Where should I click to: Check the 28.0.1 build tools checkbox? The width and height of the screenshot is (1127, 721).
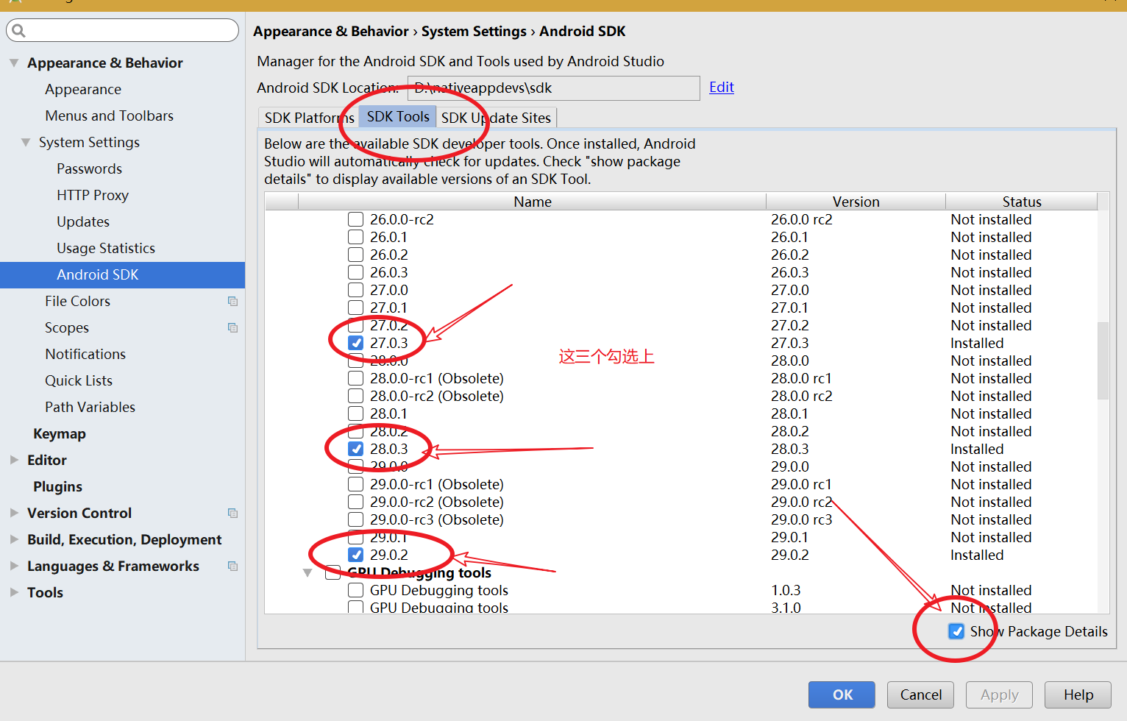click(355, 413)
